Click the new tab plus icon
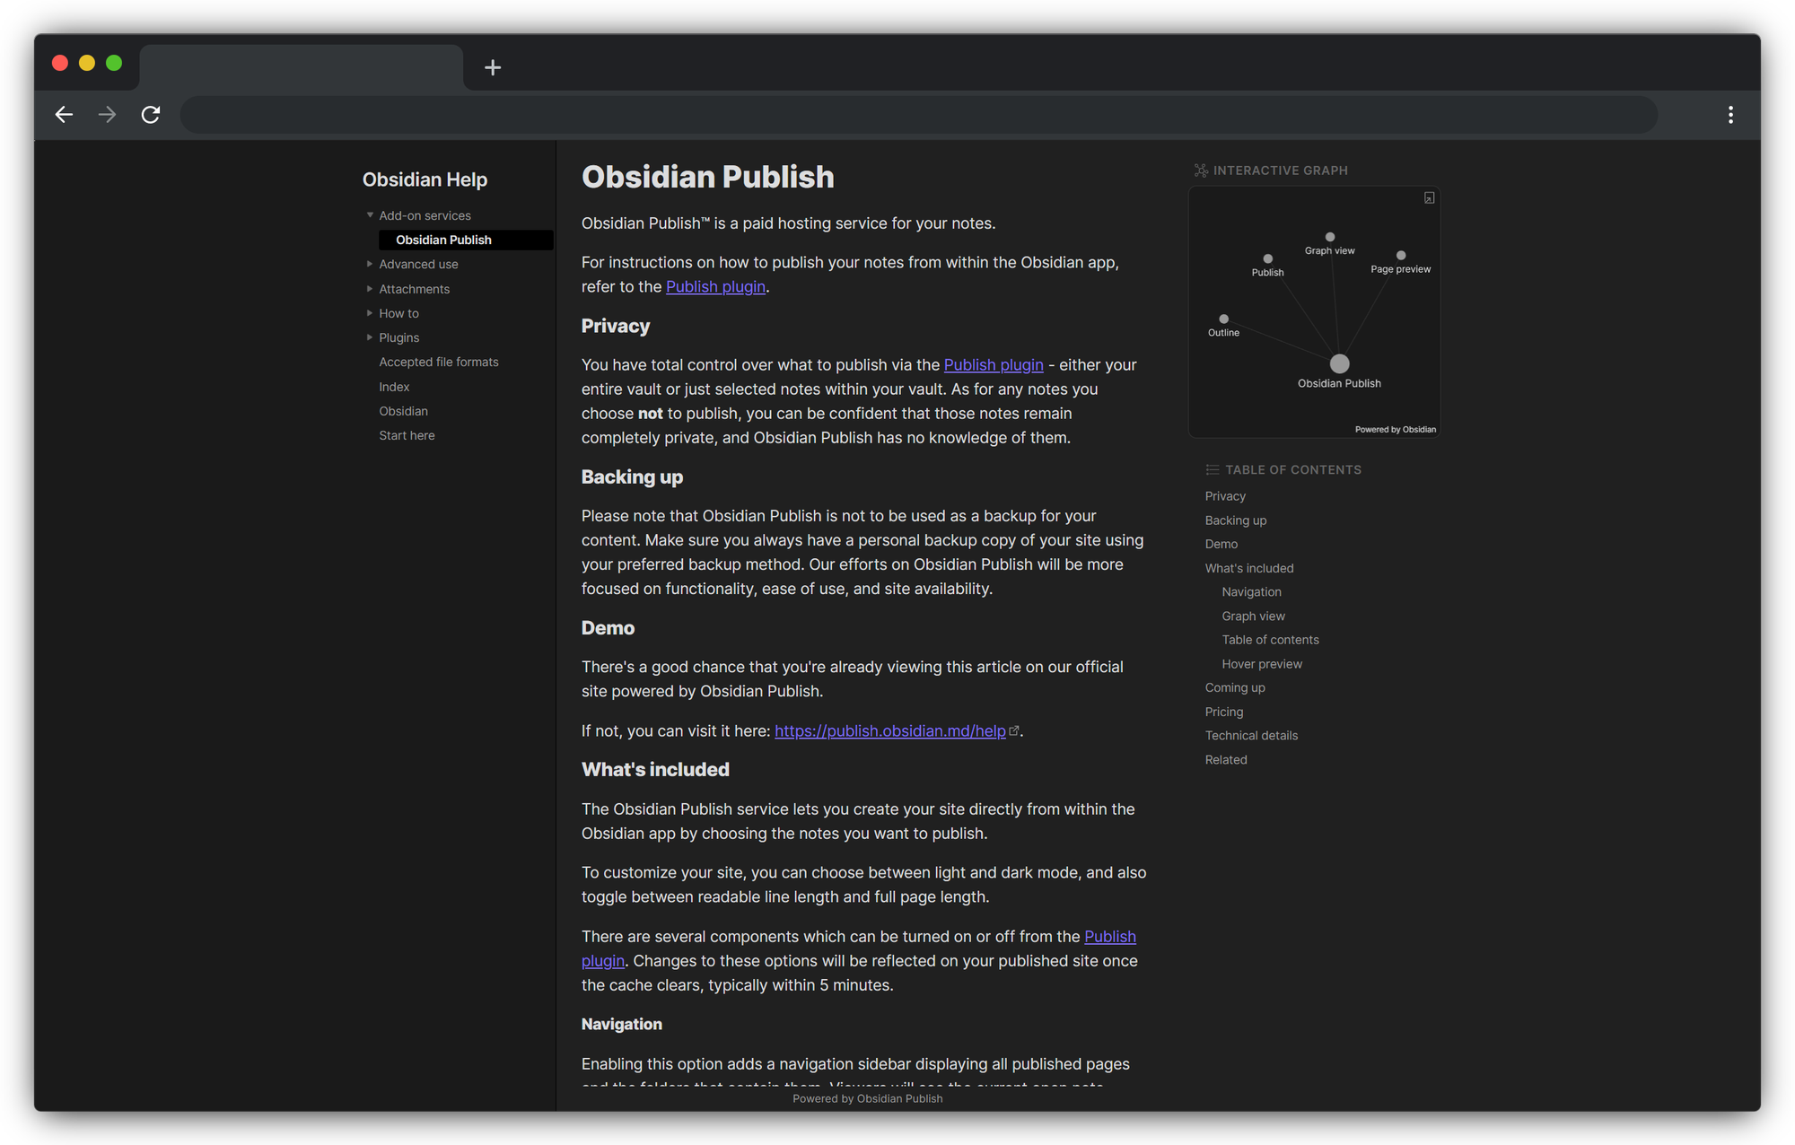Image resolution: width=1795 pixels, height=1145 pixels. [x=492, y=66]
